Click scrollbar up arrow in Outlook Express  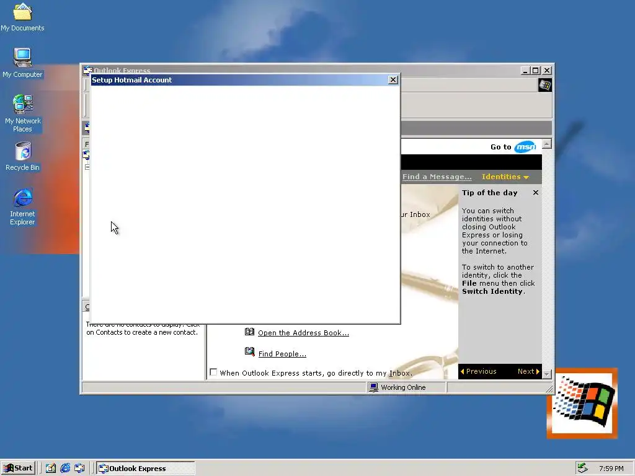point(547,144)
